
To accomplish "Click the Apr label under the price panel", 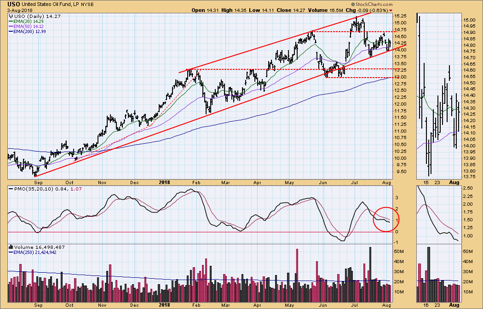I will pos(257,183).
